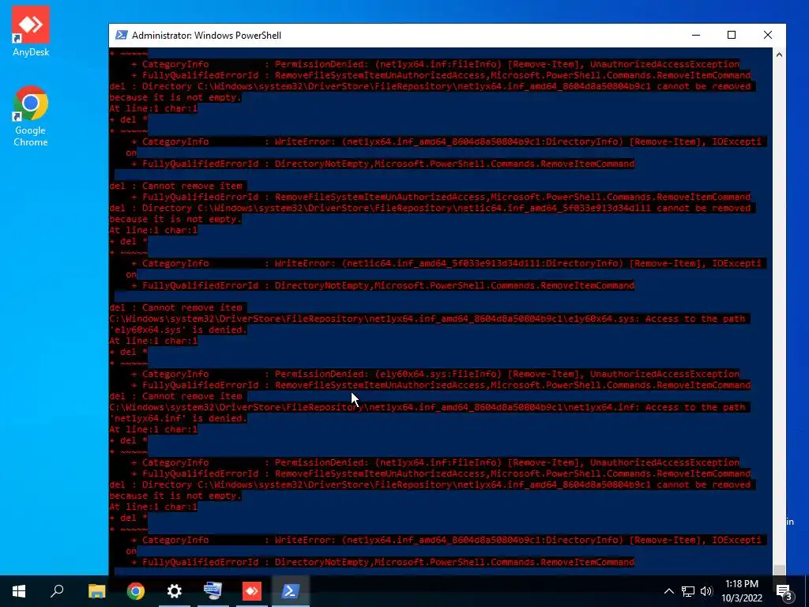
Task: Open notification center with 3 alerts
Action: pyautogui.click(x=785, y=591)
